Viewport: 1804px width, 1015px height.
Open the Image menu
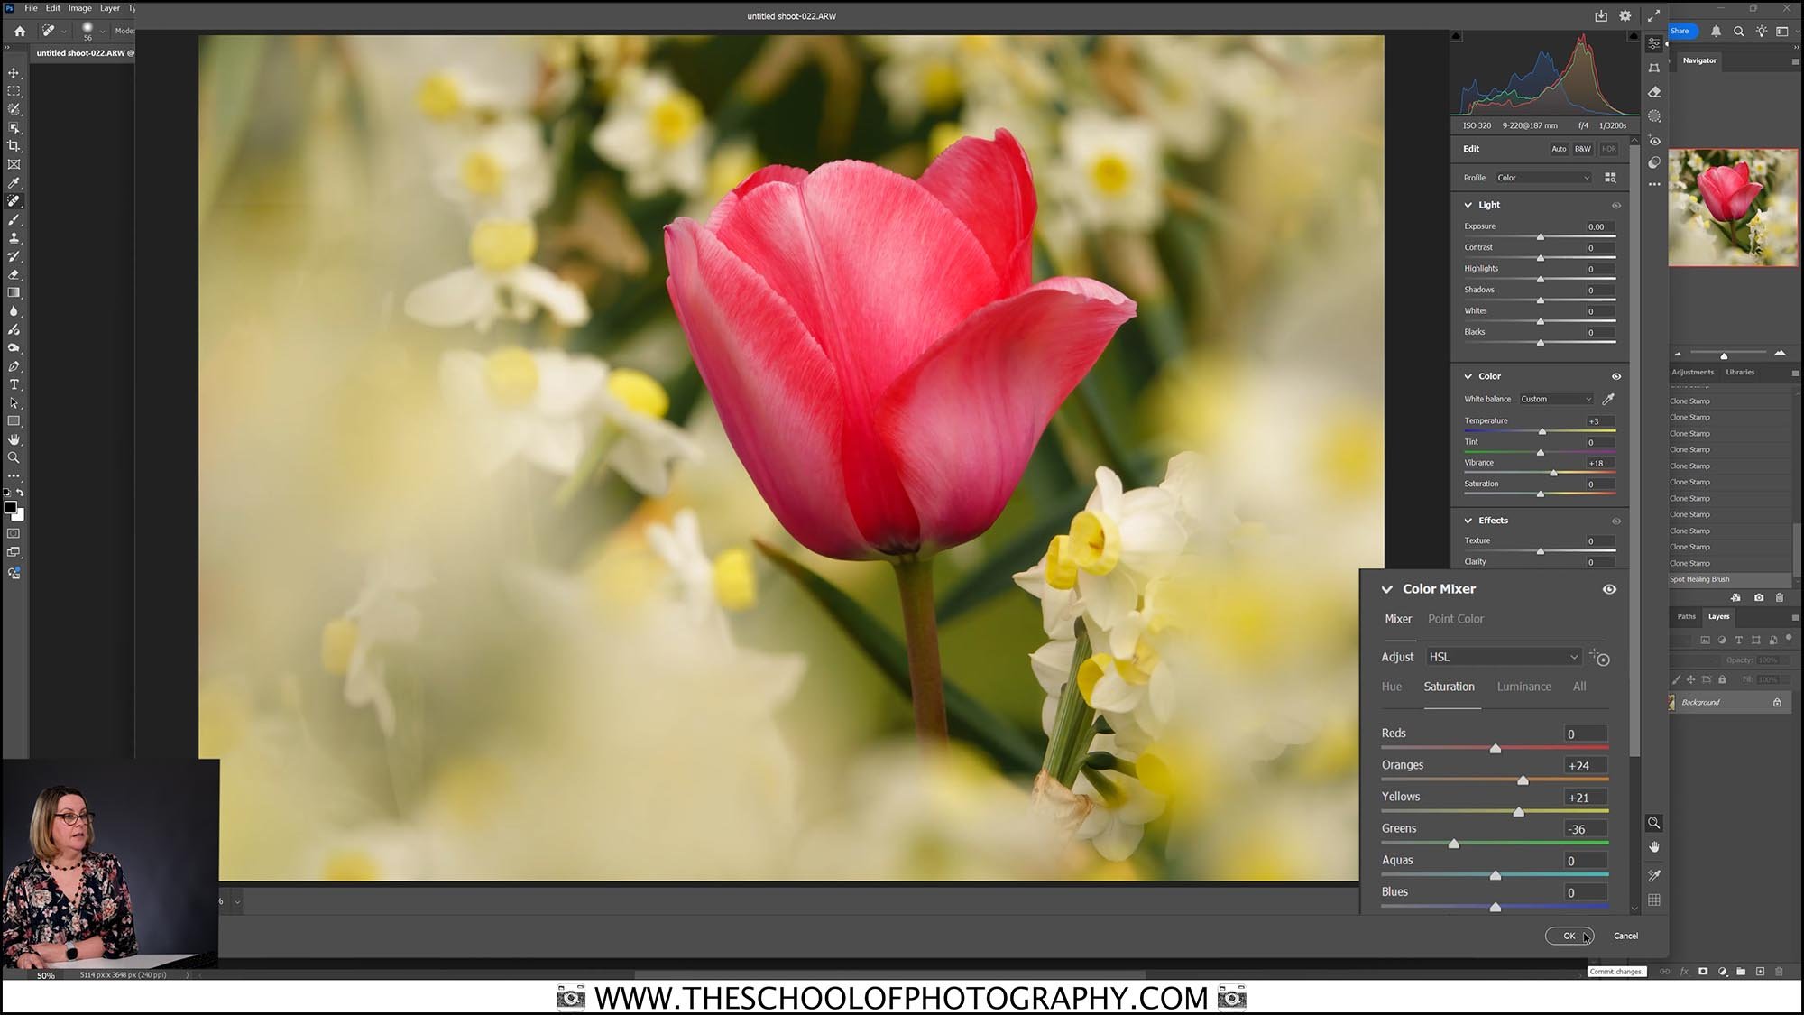click(80, 7)
